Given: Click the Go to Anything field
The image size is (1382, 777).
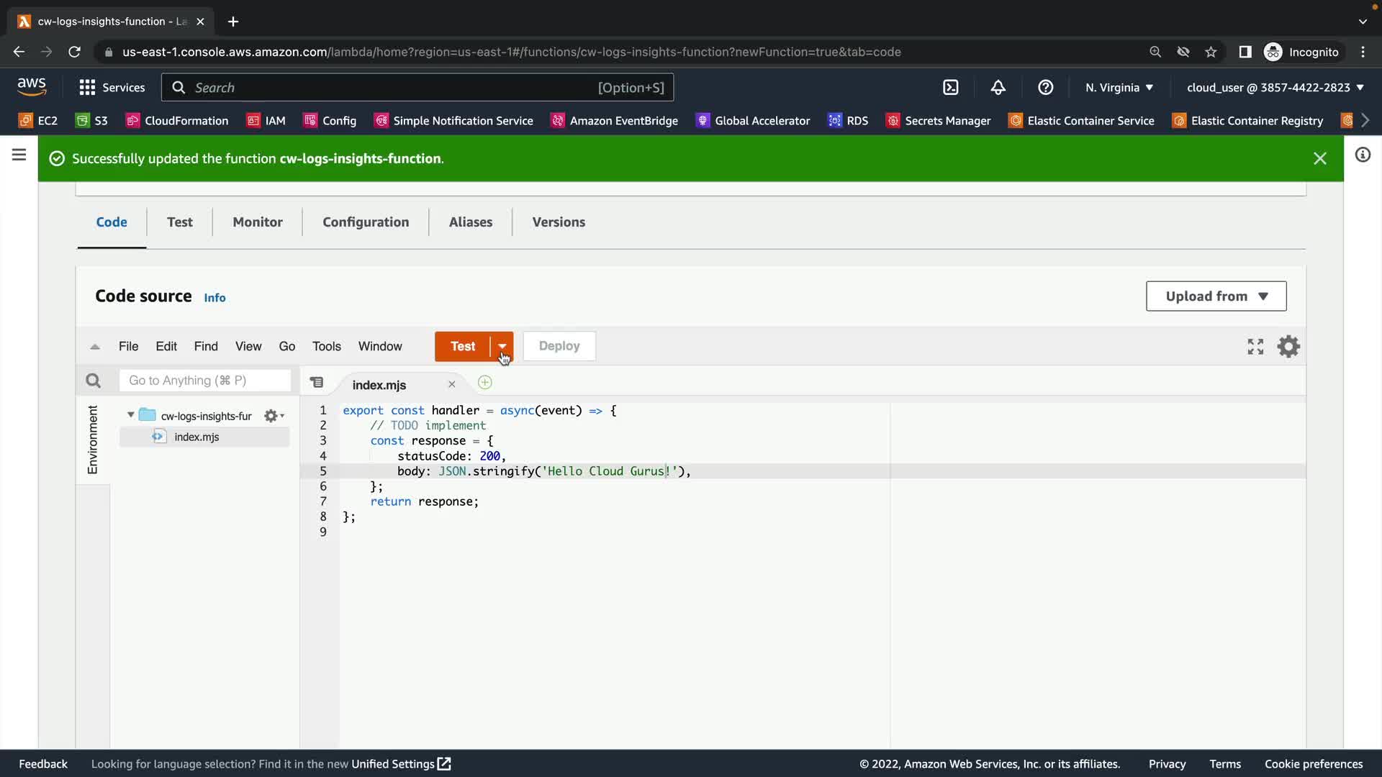Looking at the screenshot, I should click(x=204, y=381).
